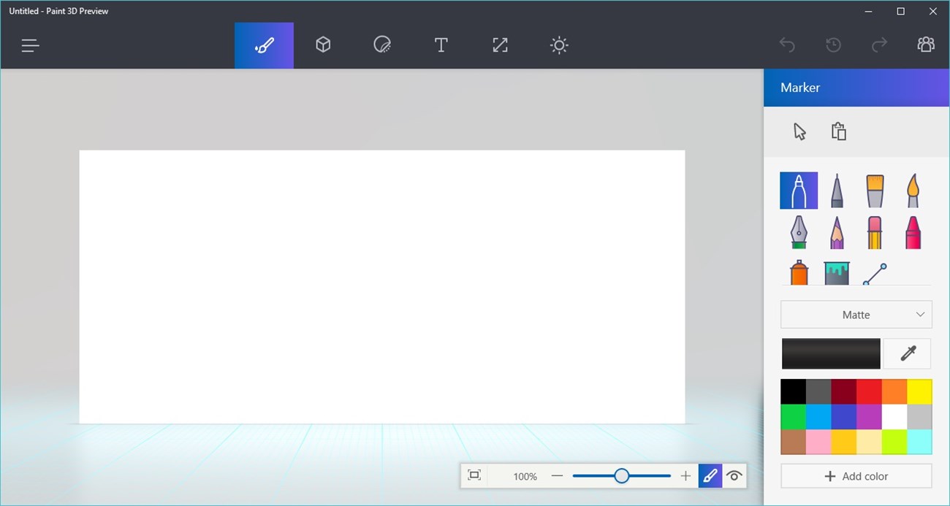Switch to the Brushes tab on the toolbar
The height and width of the screenshot is (506, 950).
(x=264, y=45)
